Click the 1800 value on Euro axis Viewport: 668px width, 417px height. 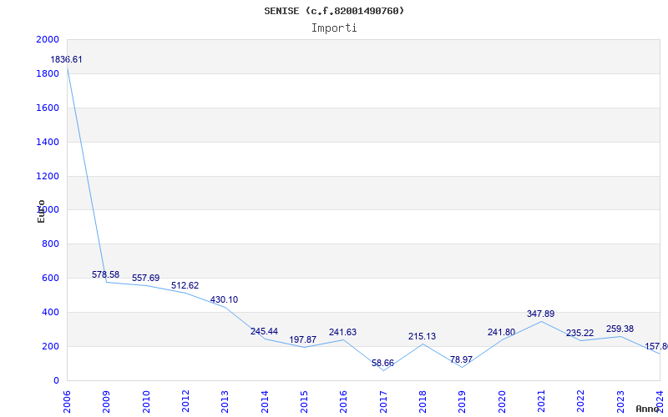tap(48, 73)
